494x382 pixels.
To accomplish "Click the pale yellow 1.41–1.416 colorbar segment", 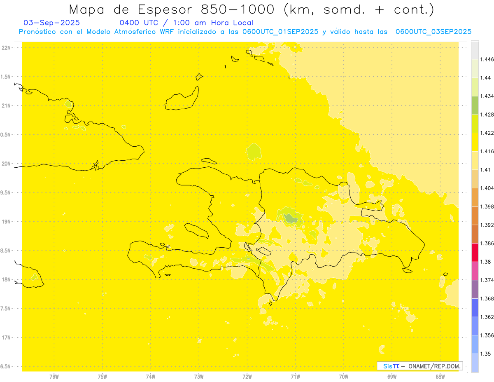I will 475,160.
